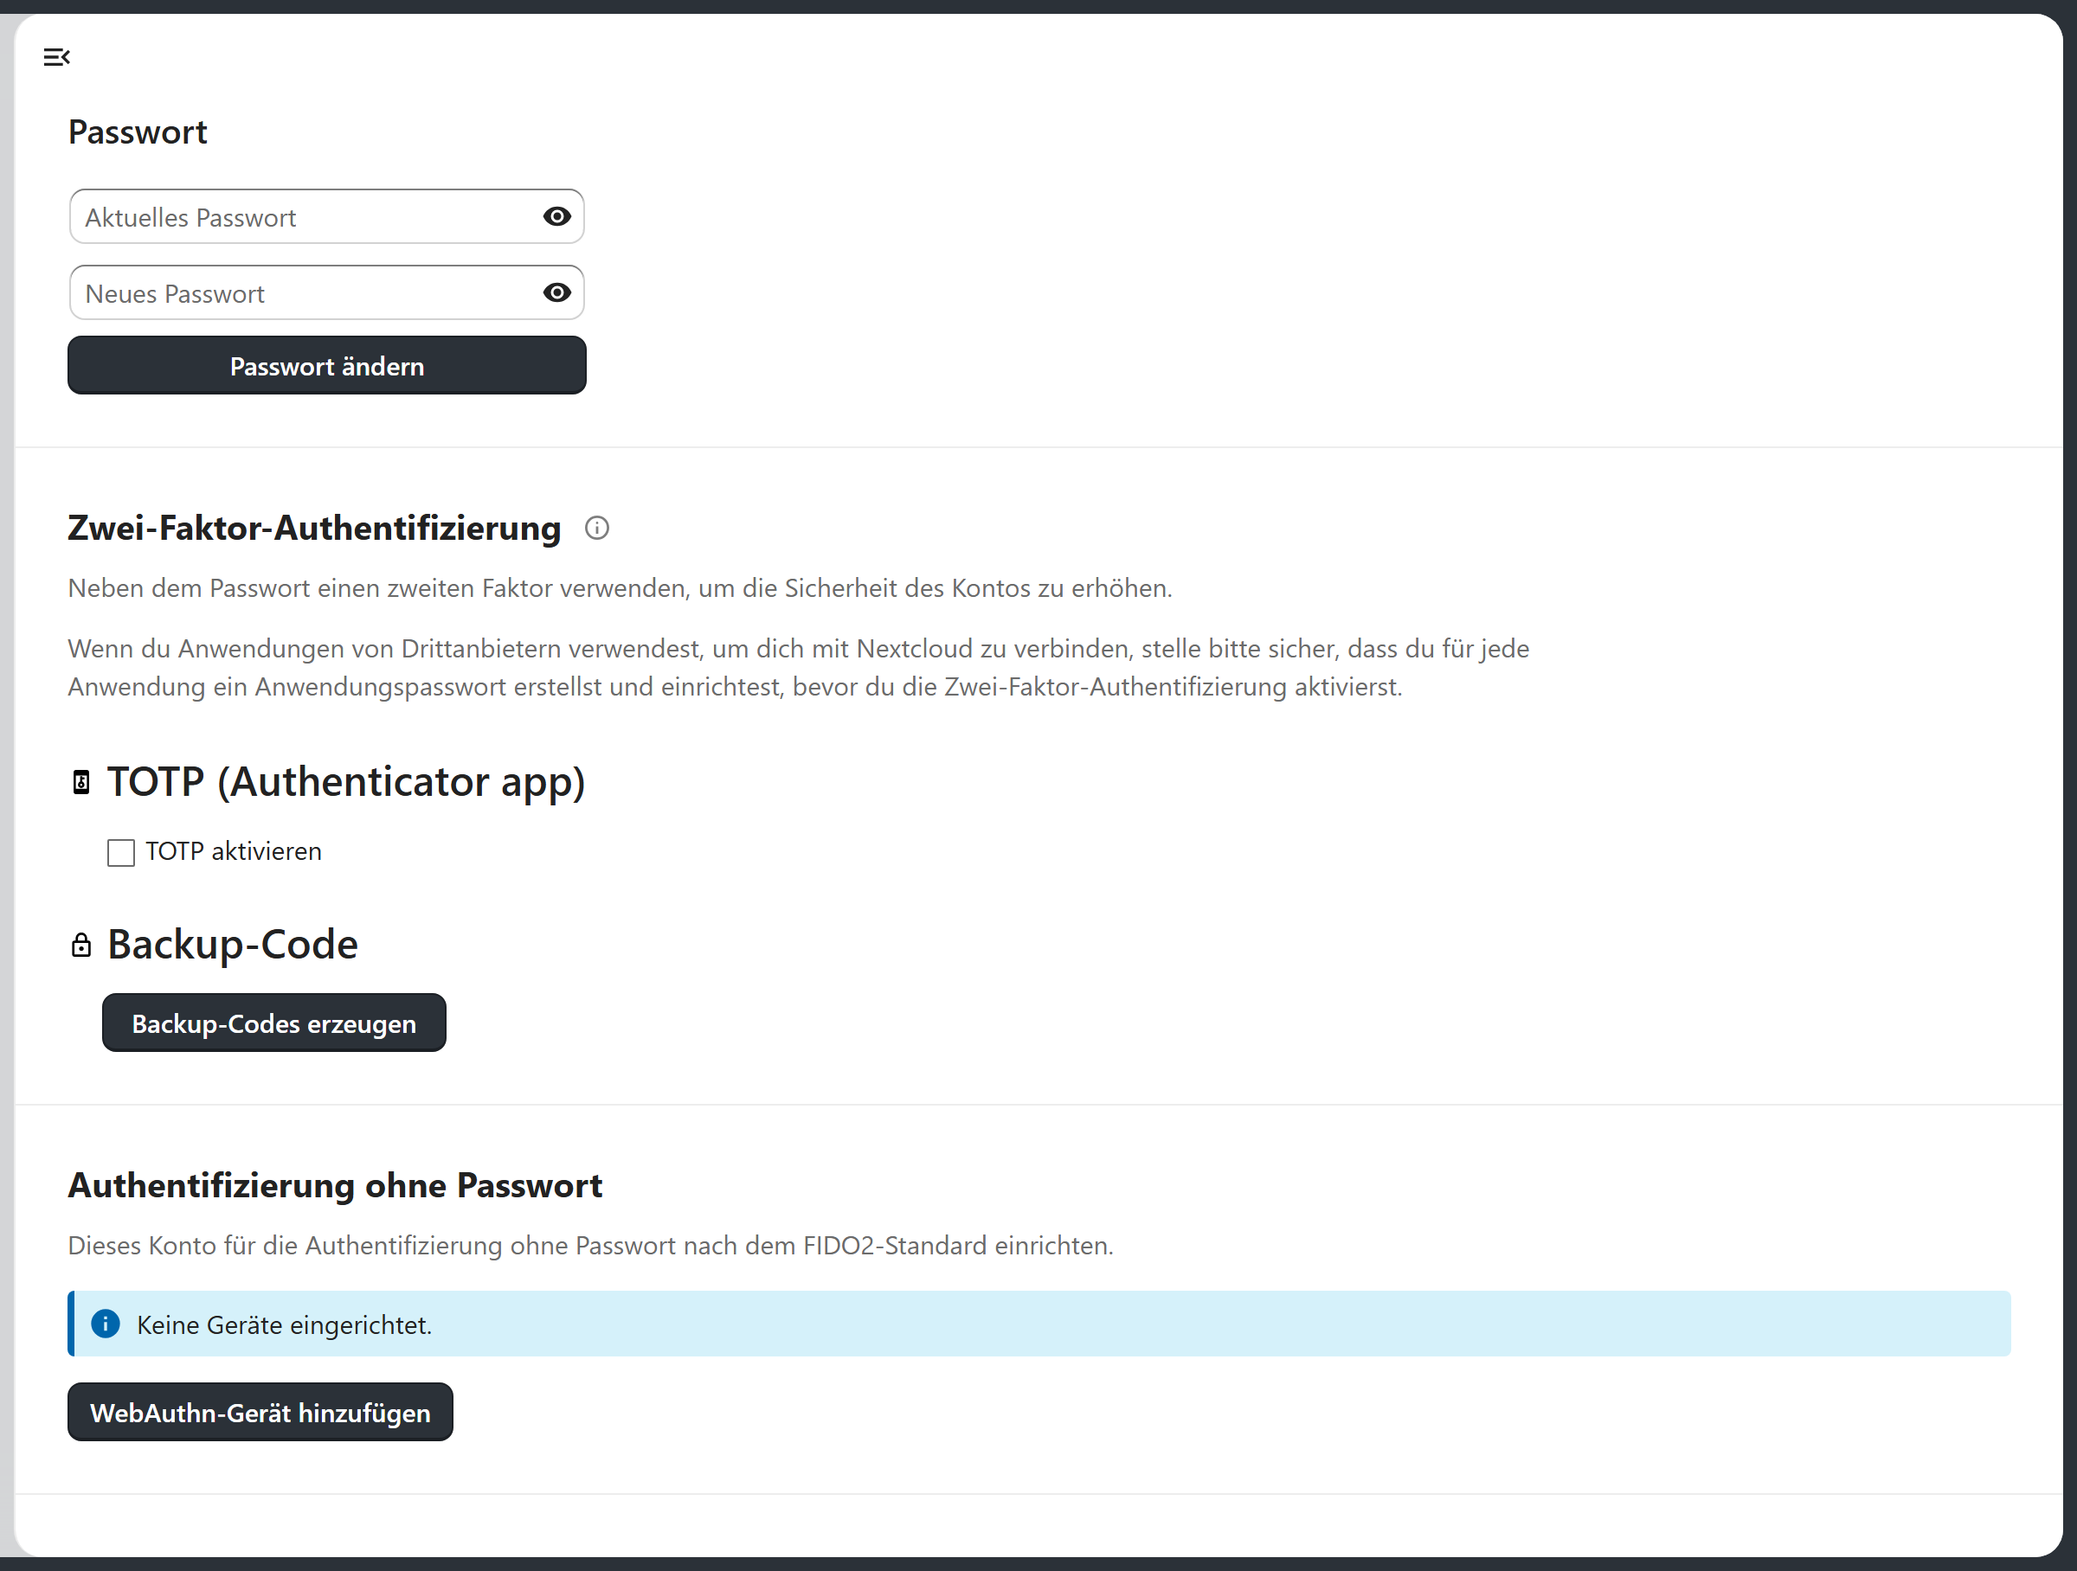Viewport: 2077px width, 1571px height.
Task: Click the Drittanbietern Anwendungspasswort paragraph
Action: [799, 667]
